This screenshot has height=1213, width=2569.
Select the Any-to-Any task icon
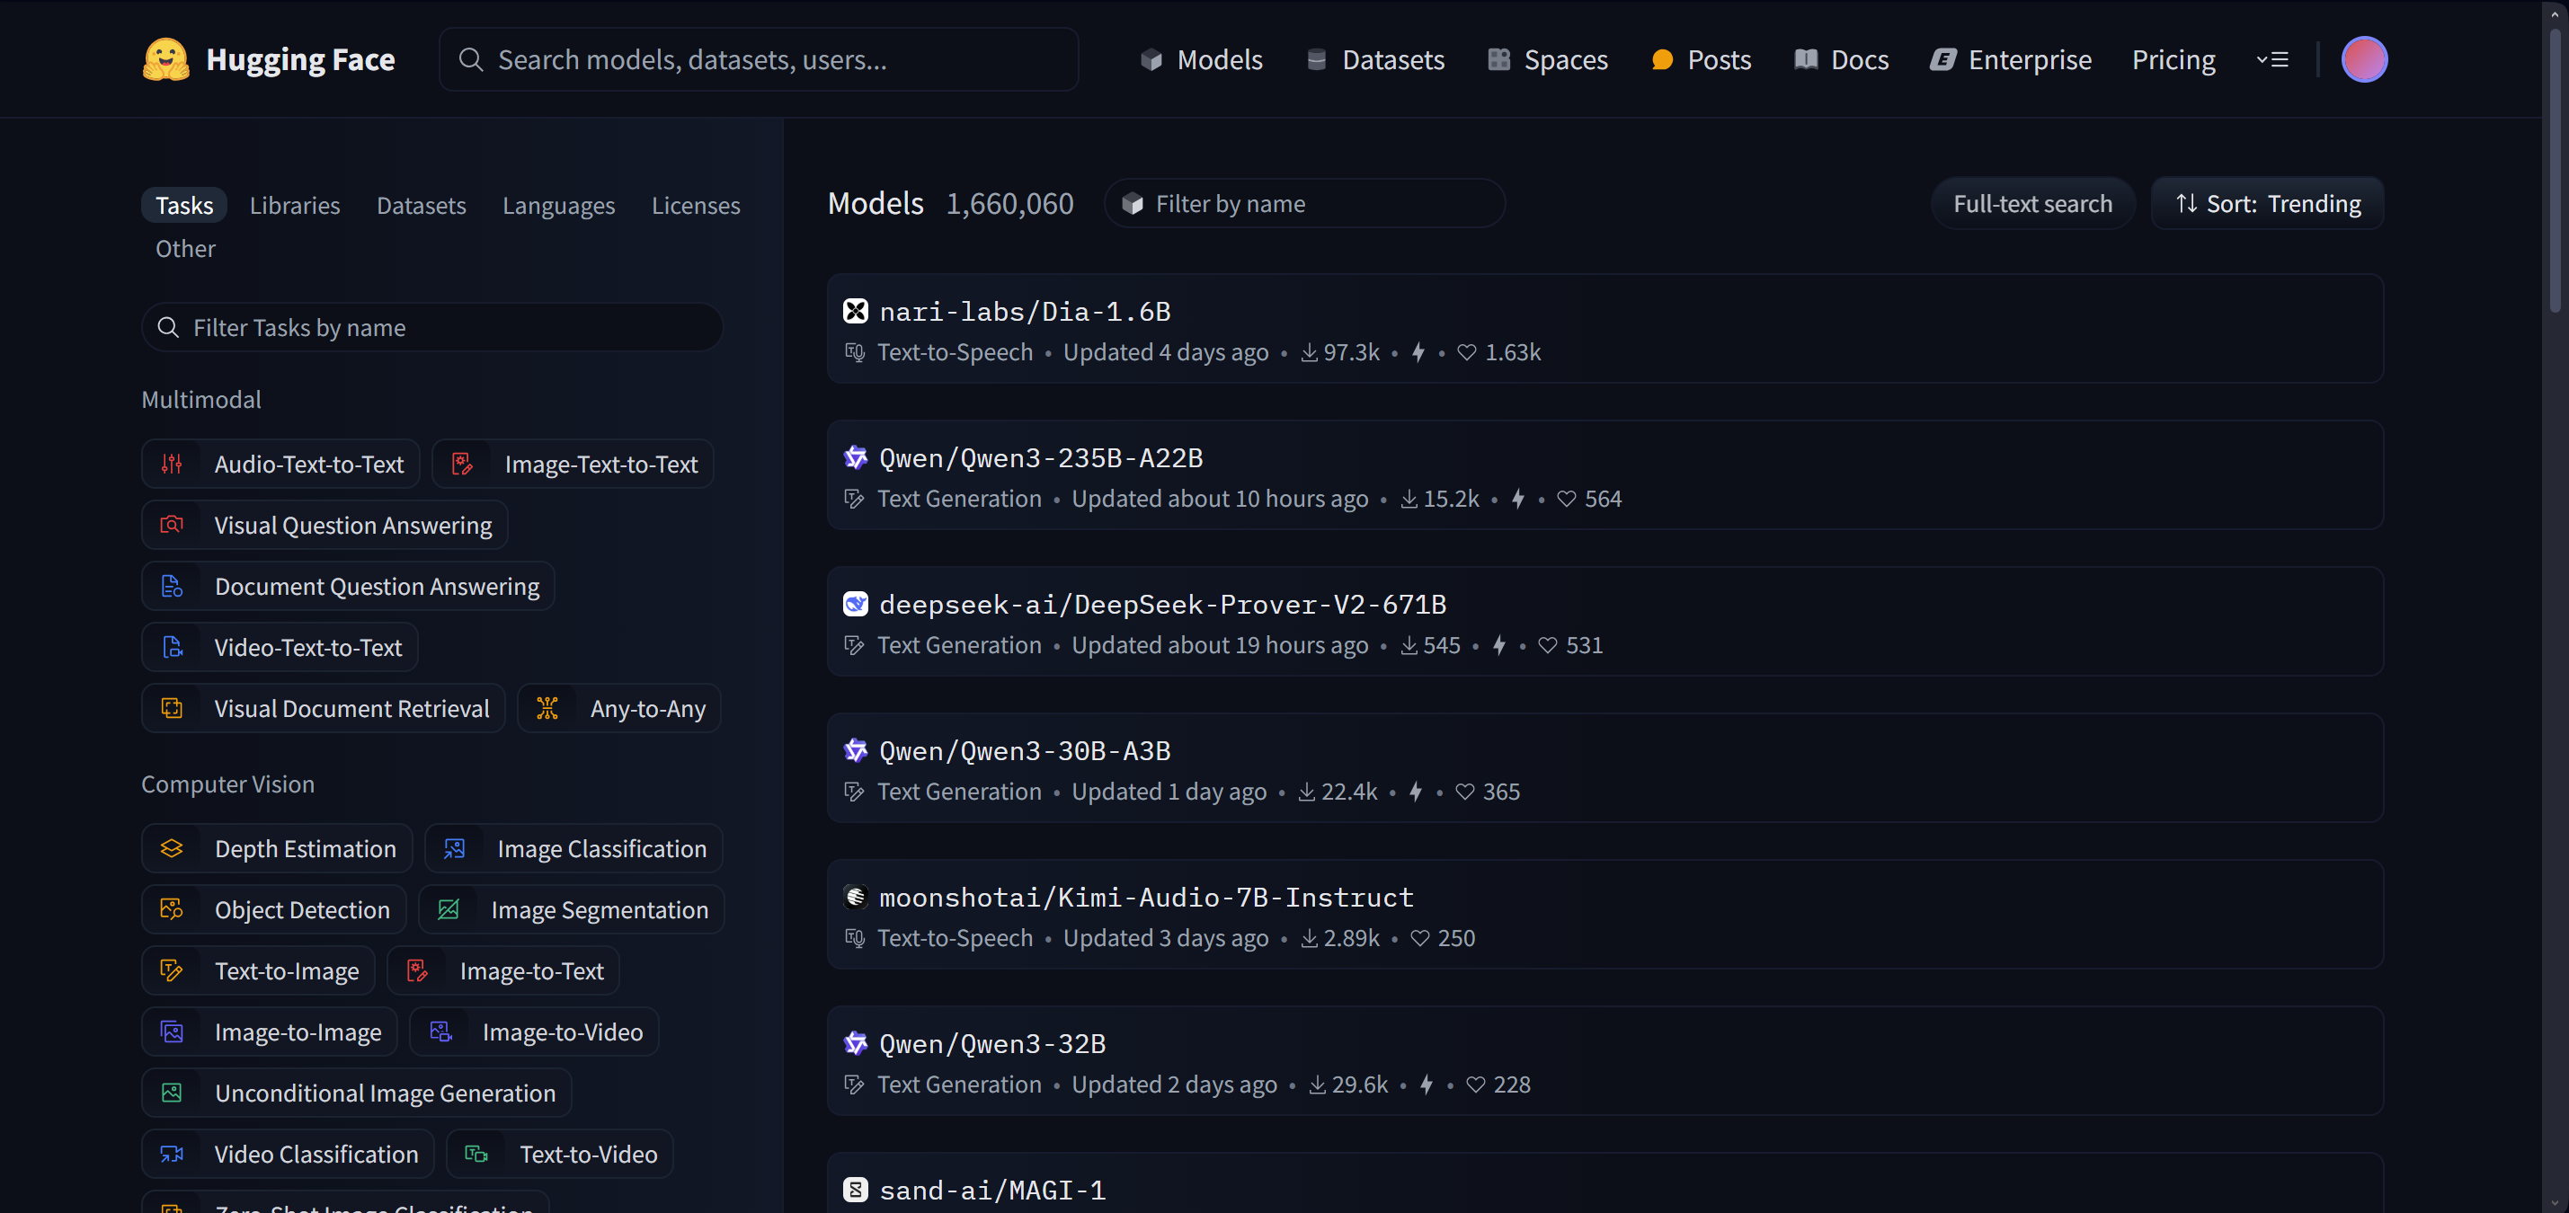(x=547, y=708)
